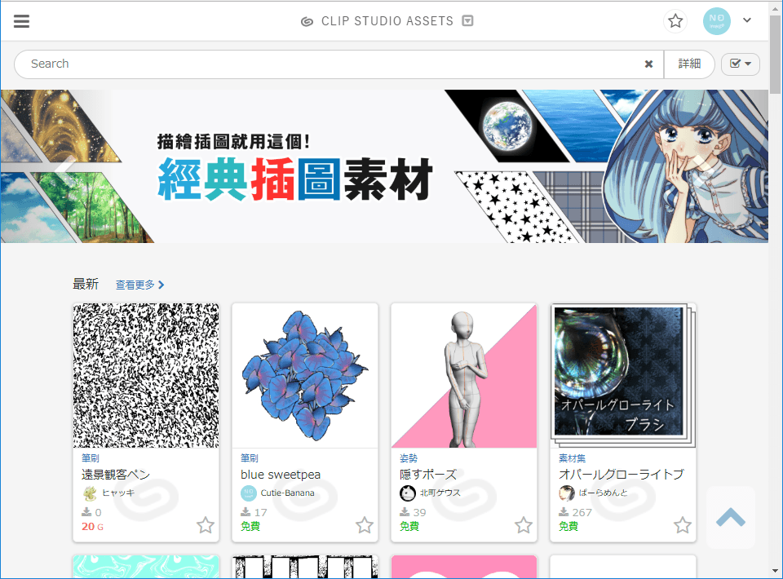Click your user avatar in the header
The image size is (783, 579).
pos(716,21)
